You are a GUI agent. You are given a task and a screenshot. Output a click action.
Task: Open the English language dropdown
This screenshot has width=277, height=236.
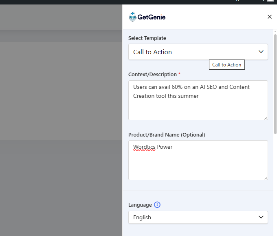[x=198, y=217]
